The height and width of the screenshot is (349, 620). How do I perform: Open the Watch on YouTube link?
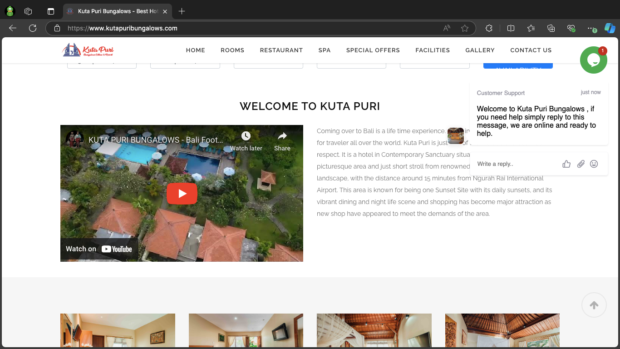click(99, 249)
